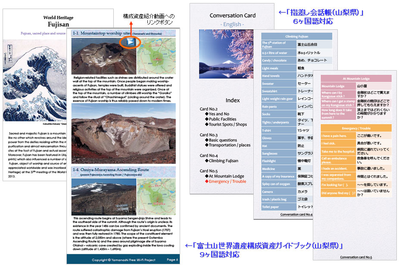Image resolution: width=399 pixels, height=266 pixels.
Task: Click the 'Socks' row
Action: [287, 114]
